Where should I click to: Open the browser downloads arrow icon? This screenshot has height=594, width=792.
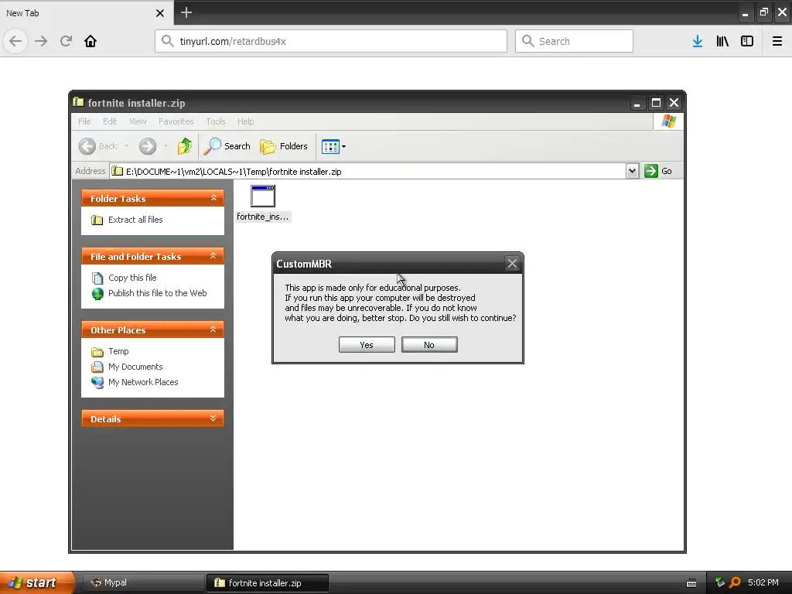point(698,41)
